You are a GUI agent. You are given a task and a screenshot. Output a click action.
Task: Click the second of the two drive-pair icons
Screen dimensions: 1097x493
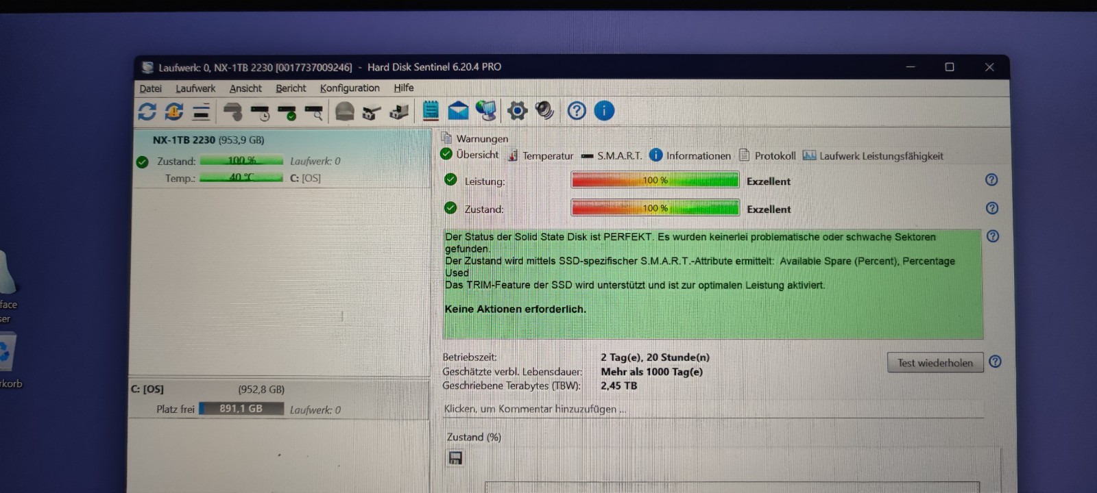tap(399, 111)
